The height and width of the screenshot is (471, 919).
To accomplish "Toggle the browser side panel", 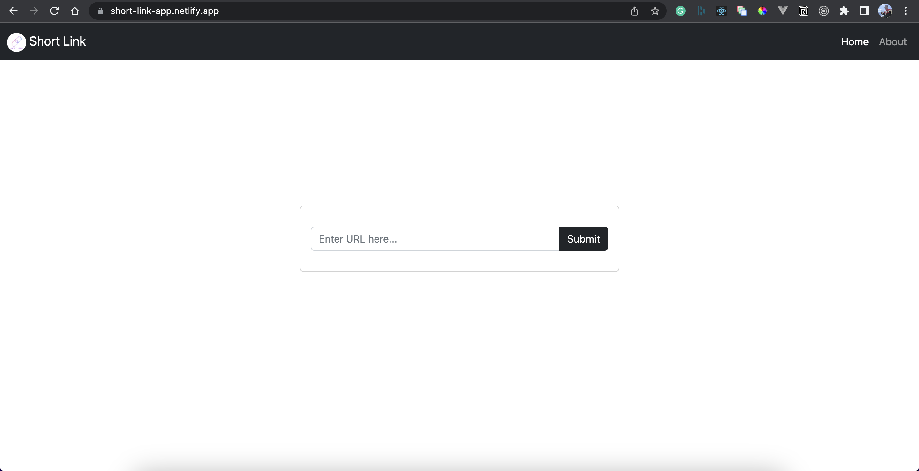I will coord(864,11).
